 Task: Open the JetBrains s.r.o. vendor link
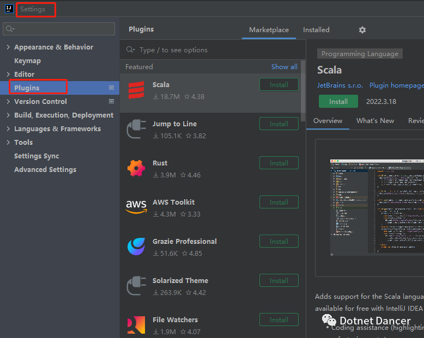click(x=340, y=85)
